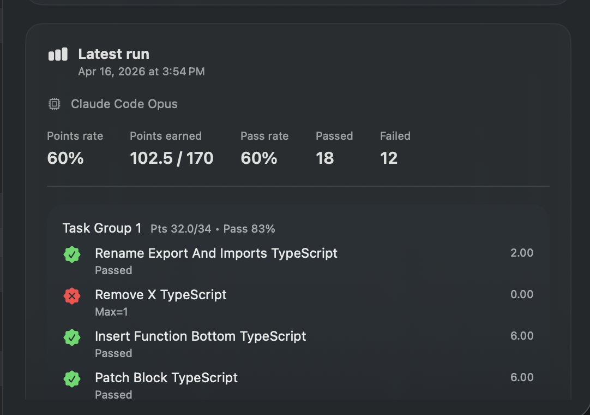Click the red failed badge for Remove X TypeScript
The height and width of the screenshot is (415, 590).
pyautogui.click(x=72, y=296)
